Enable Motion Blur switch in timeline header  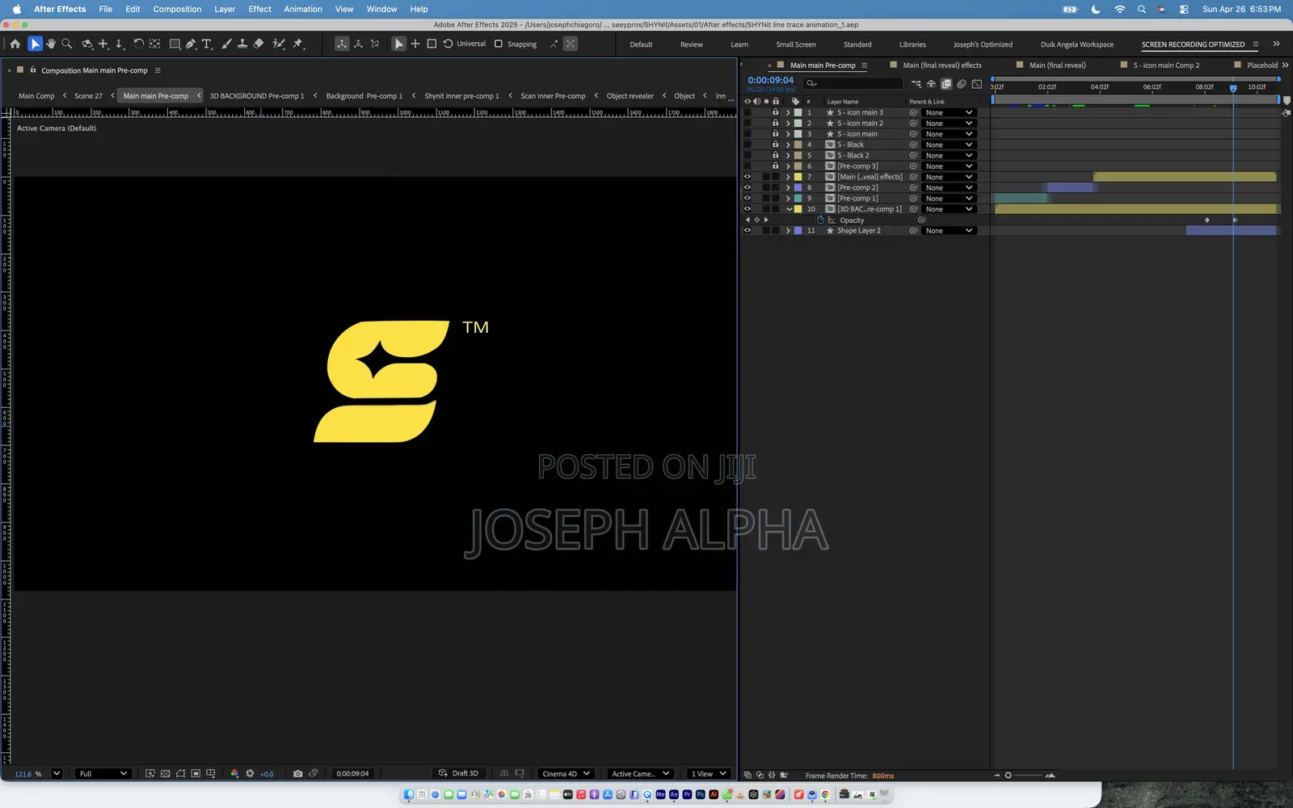[962, 83]
